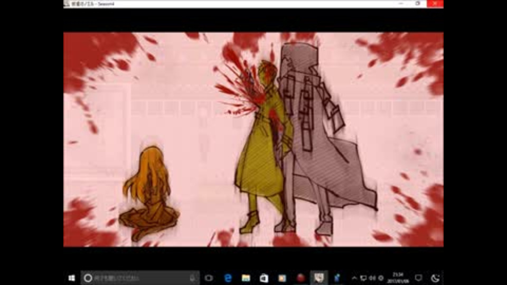The width and height of the screenshot is (507, 285).
Task: Close the game window
Action: click(435, 4)
